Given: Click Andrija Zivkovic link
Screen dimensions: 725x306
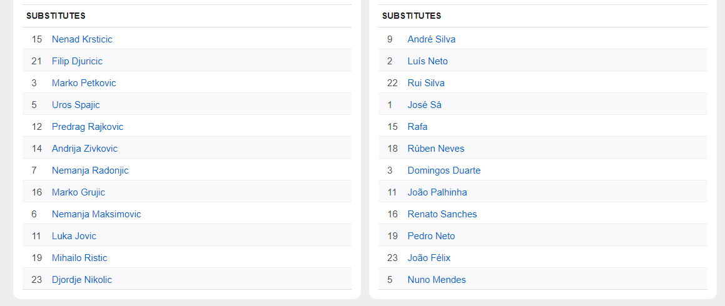Looking at the screenshot, I should (84, 149).
